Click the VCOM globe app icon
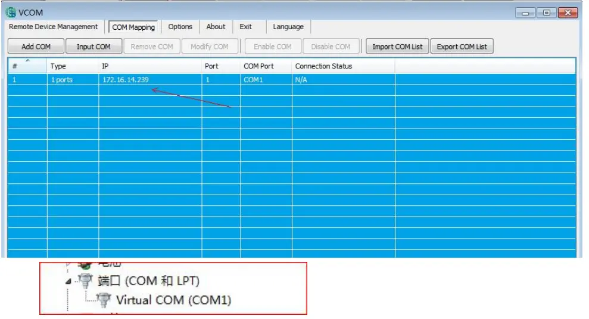Viewport: 589px width, 319px height. point(11,12)
